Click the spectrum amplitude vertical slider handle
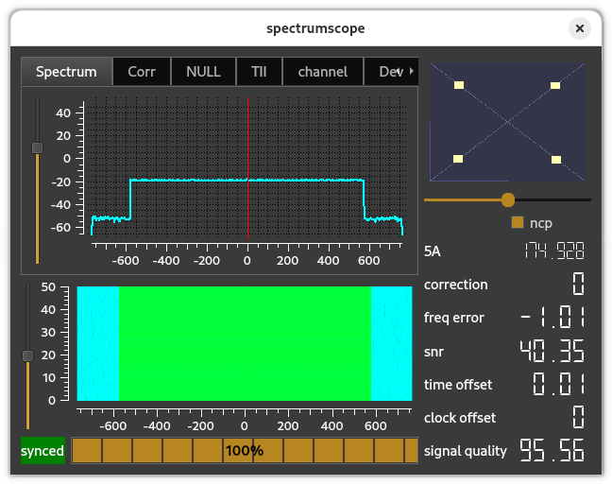The height and width of the screenshot is (485, 612). coord(37,147)
